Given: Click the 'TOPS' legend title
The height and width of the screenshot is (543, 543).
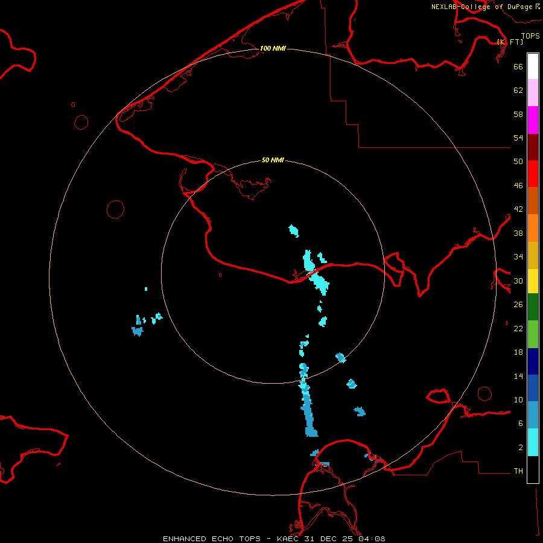Looking at the screenshot, I should coord(530,36).
